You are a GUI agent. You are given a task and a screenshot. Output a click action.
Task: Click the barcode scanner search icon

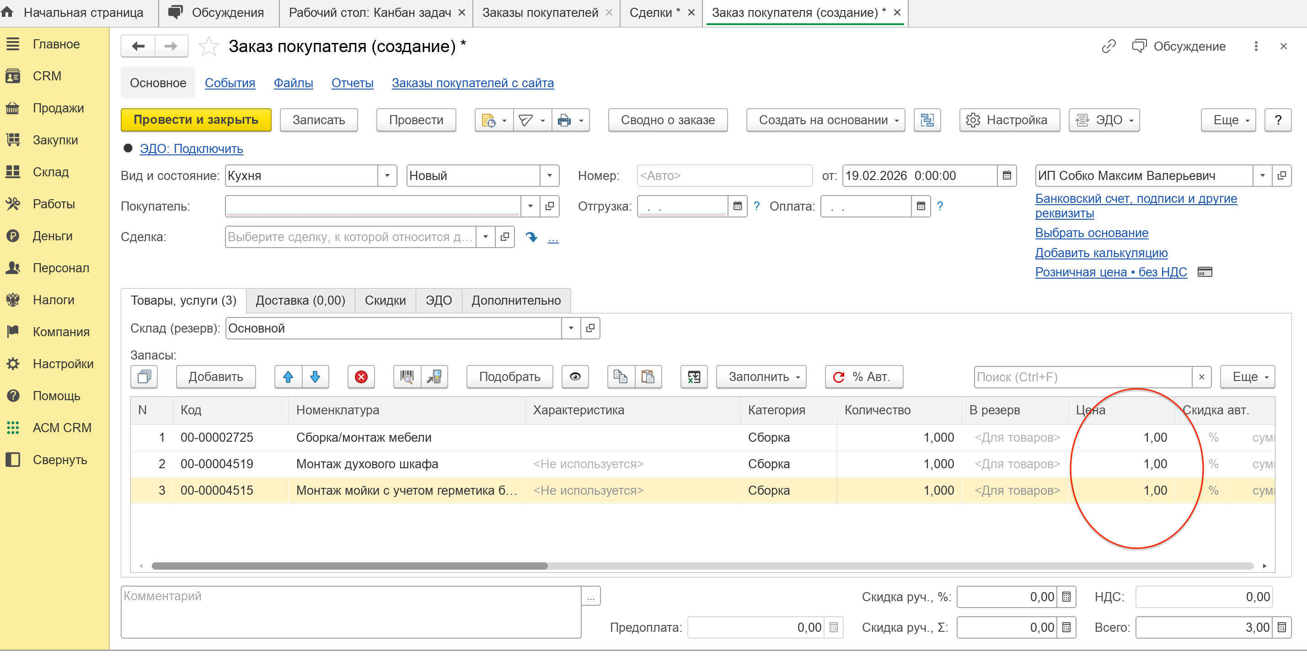click(x=407, y=377)
